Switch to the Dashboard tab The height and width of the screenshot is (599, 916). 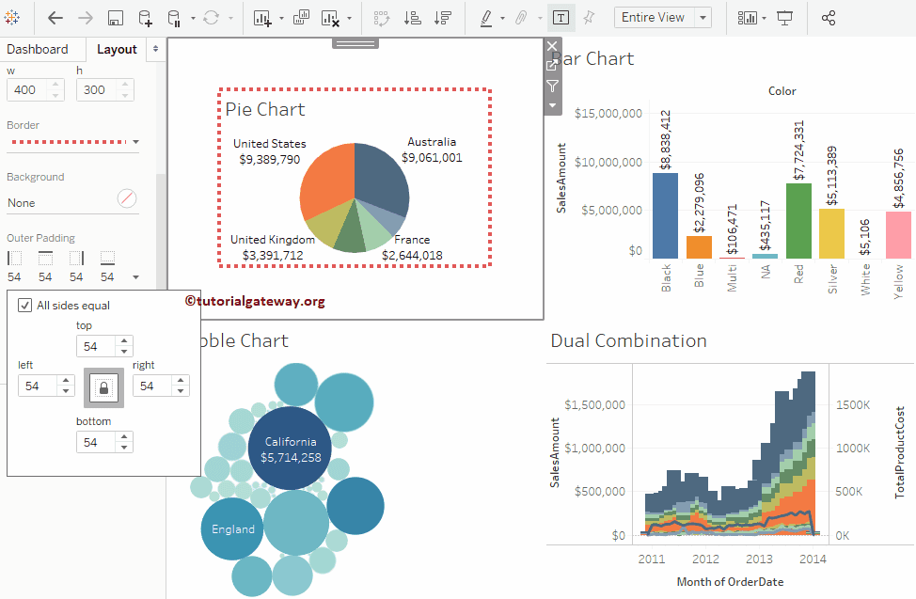pos(38,49)
